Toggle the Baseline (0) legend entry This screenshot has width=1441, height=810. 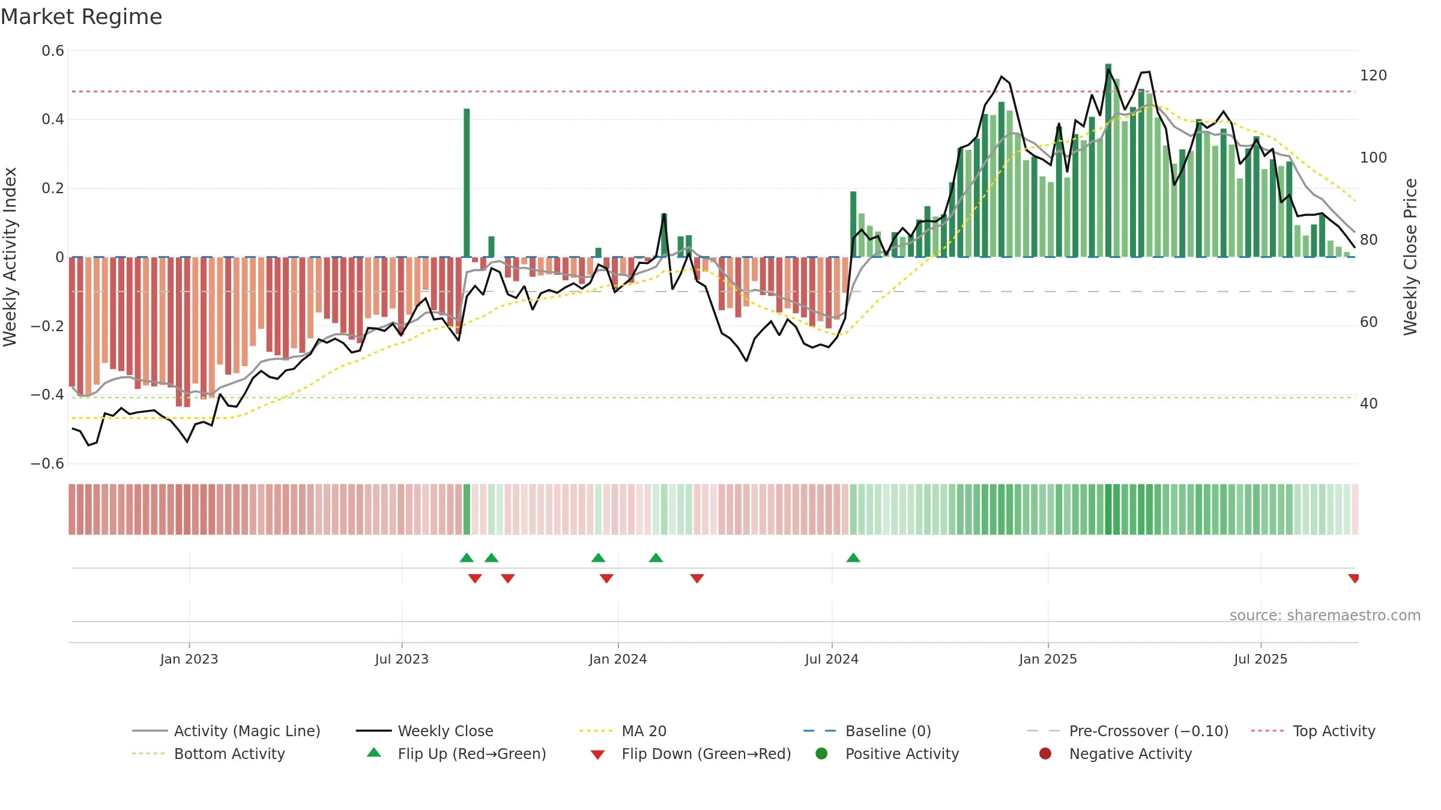click(867, 731)
